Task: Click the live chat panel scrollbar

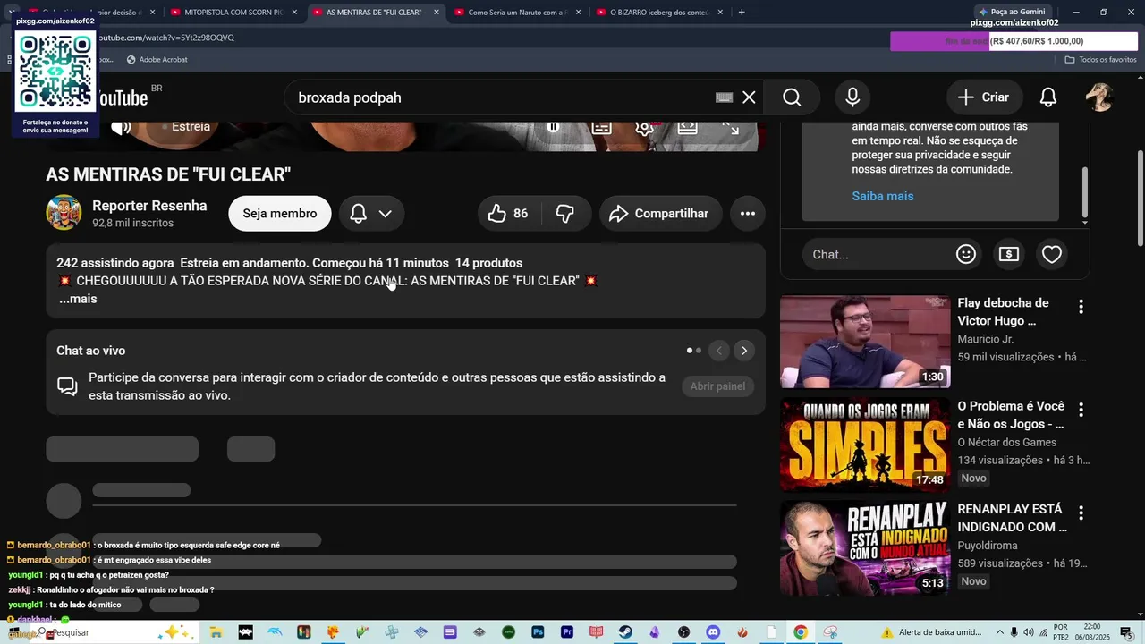Action: coord(1085,191)
